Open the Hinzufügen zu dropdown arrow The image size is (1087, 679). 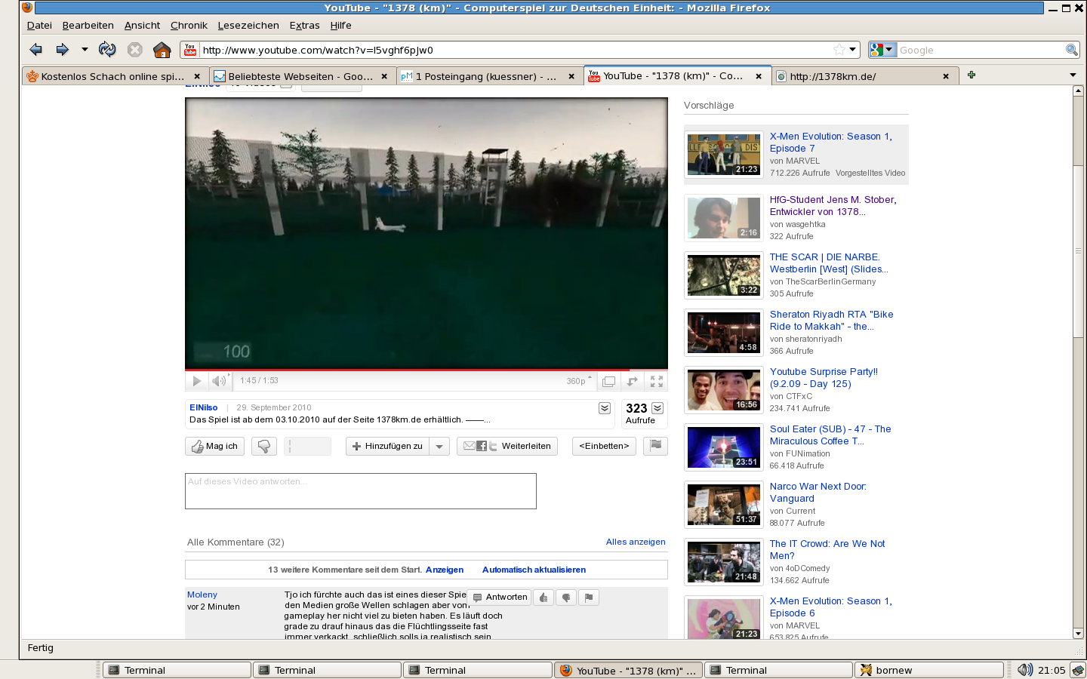[x=439, y=446]
